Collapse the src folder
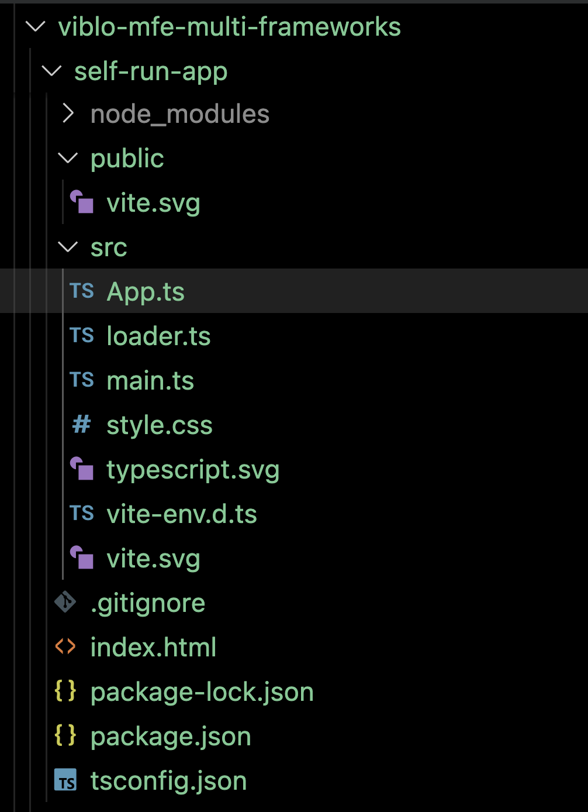This screenshot has height=812, width=588. coord(68,247)
